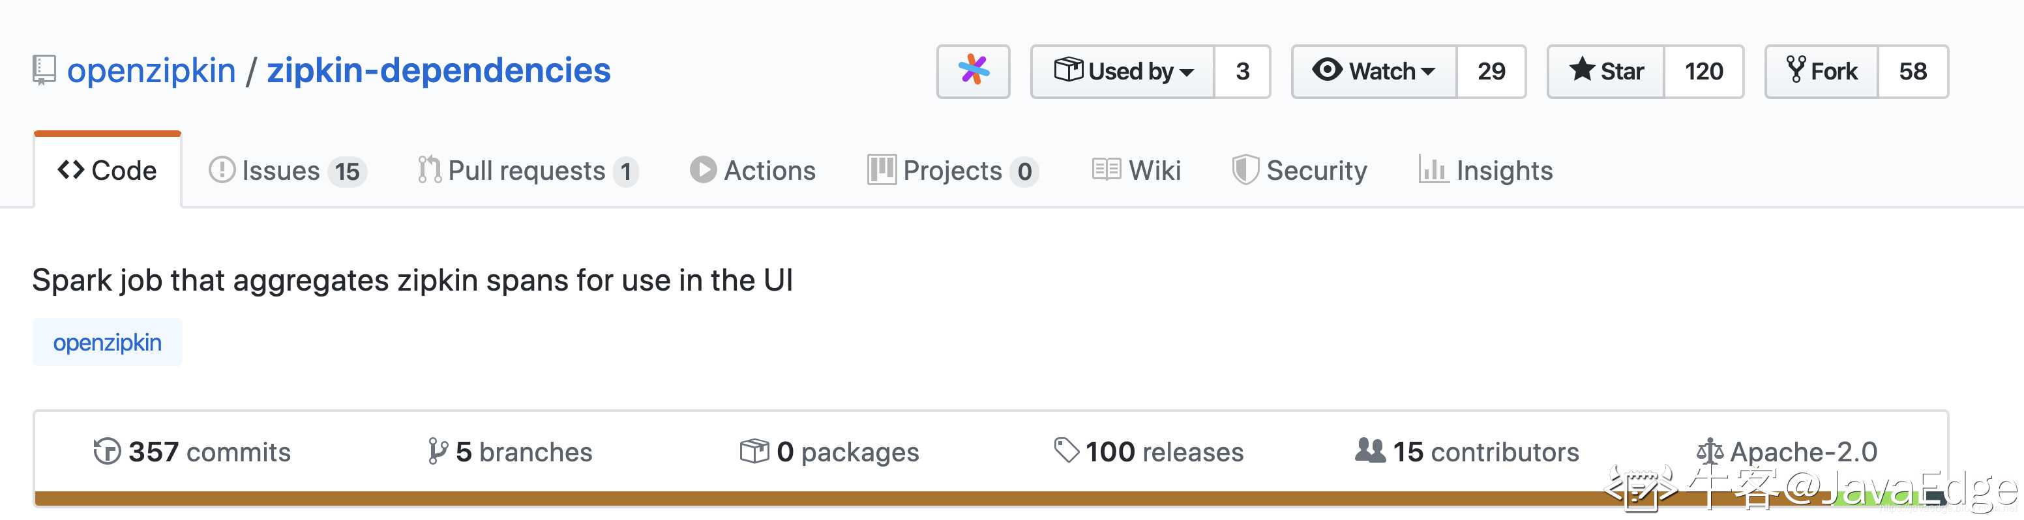Click the repository book icon beside openzipkin
2024x520 pixels.
[44, 70]
